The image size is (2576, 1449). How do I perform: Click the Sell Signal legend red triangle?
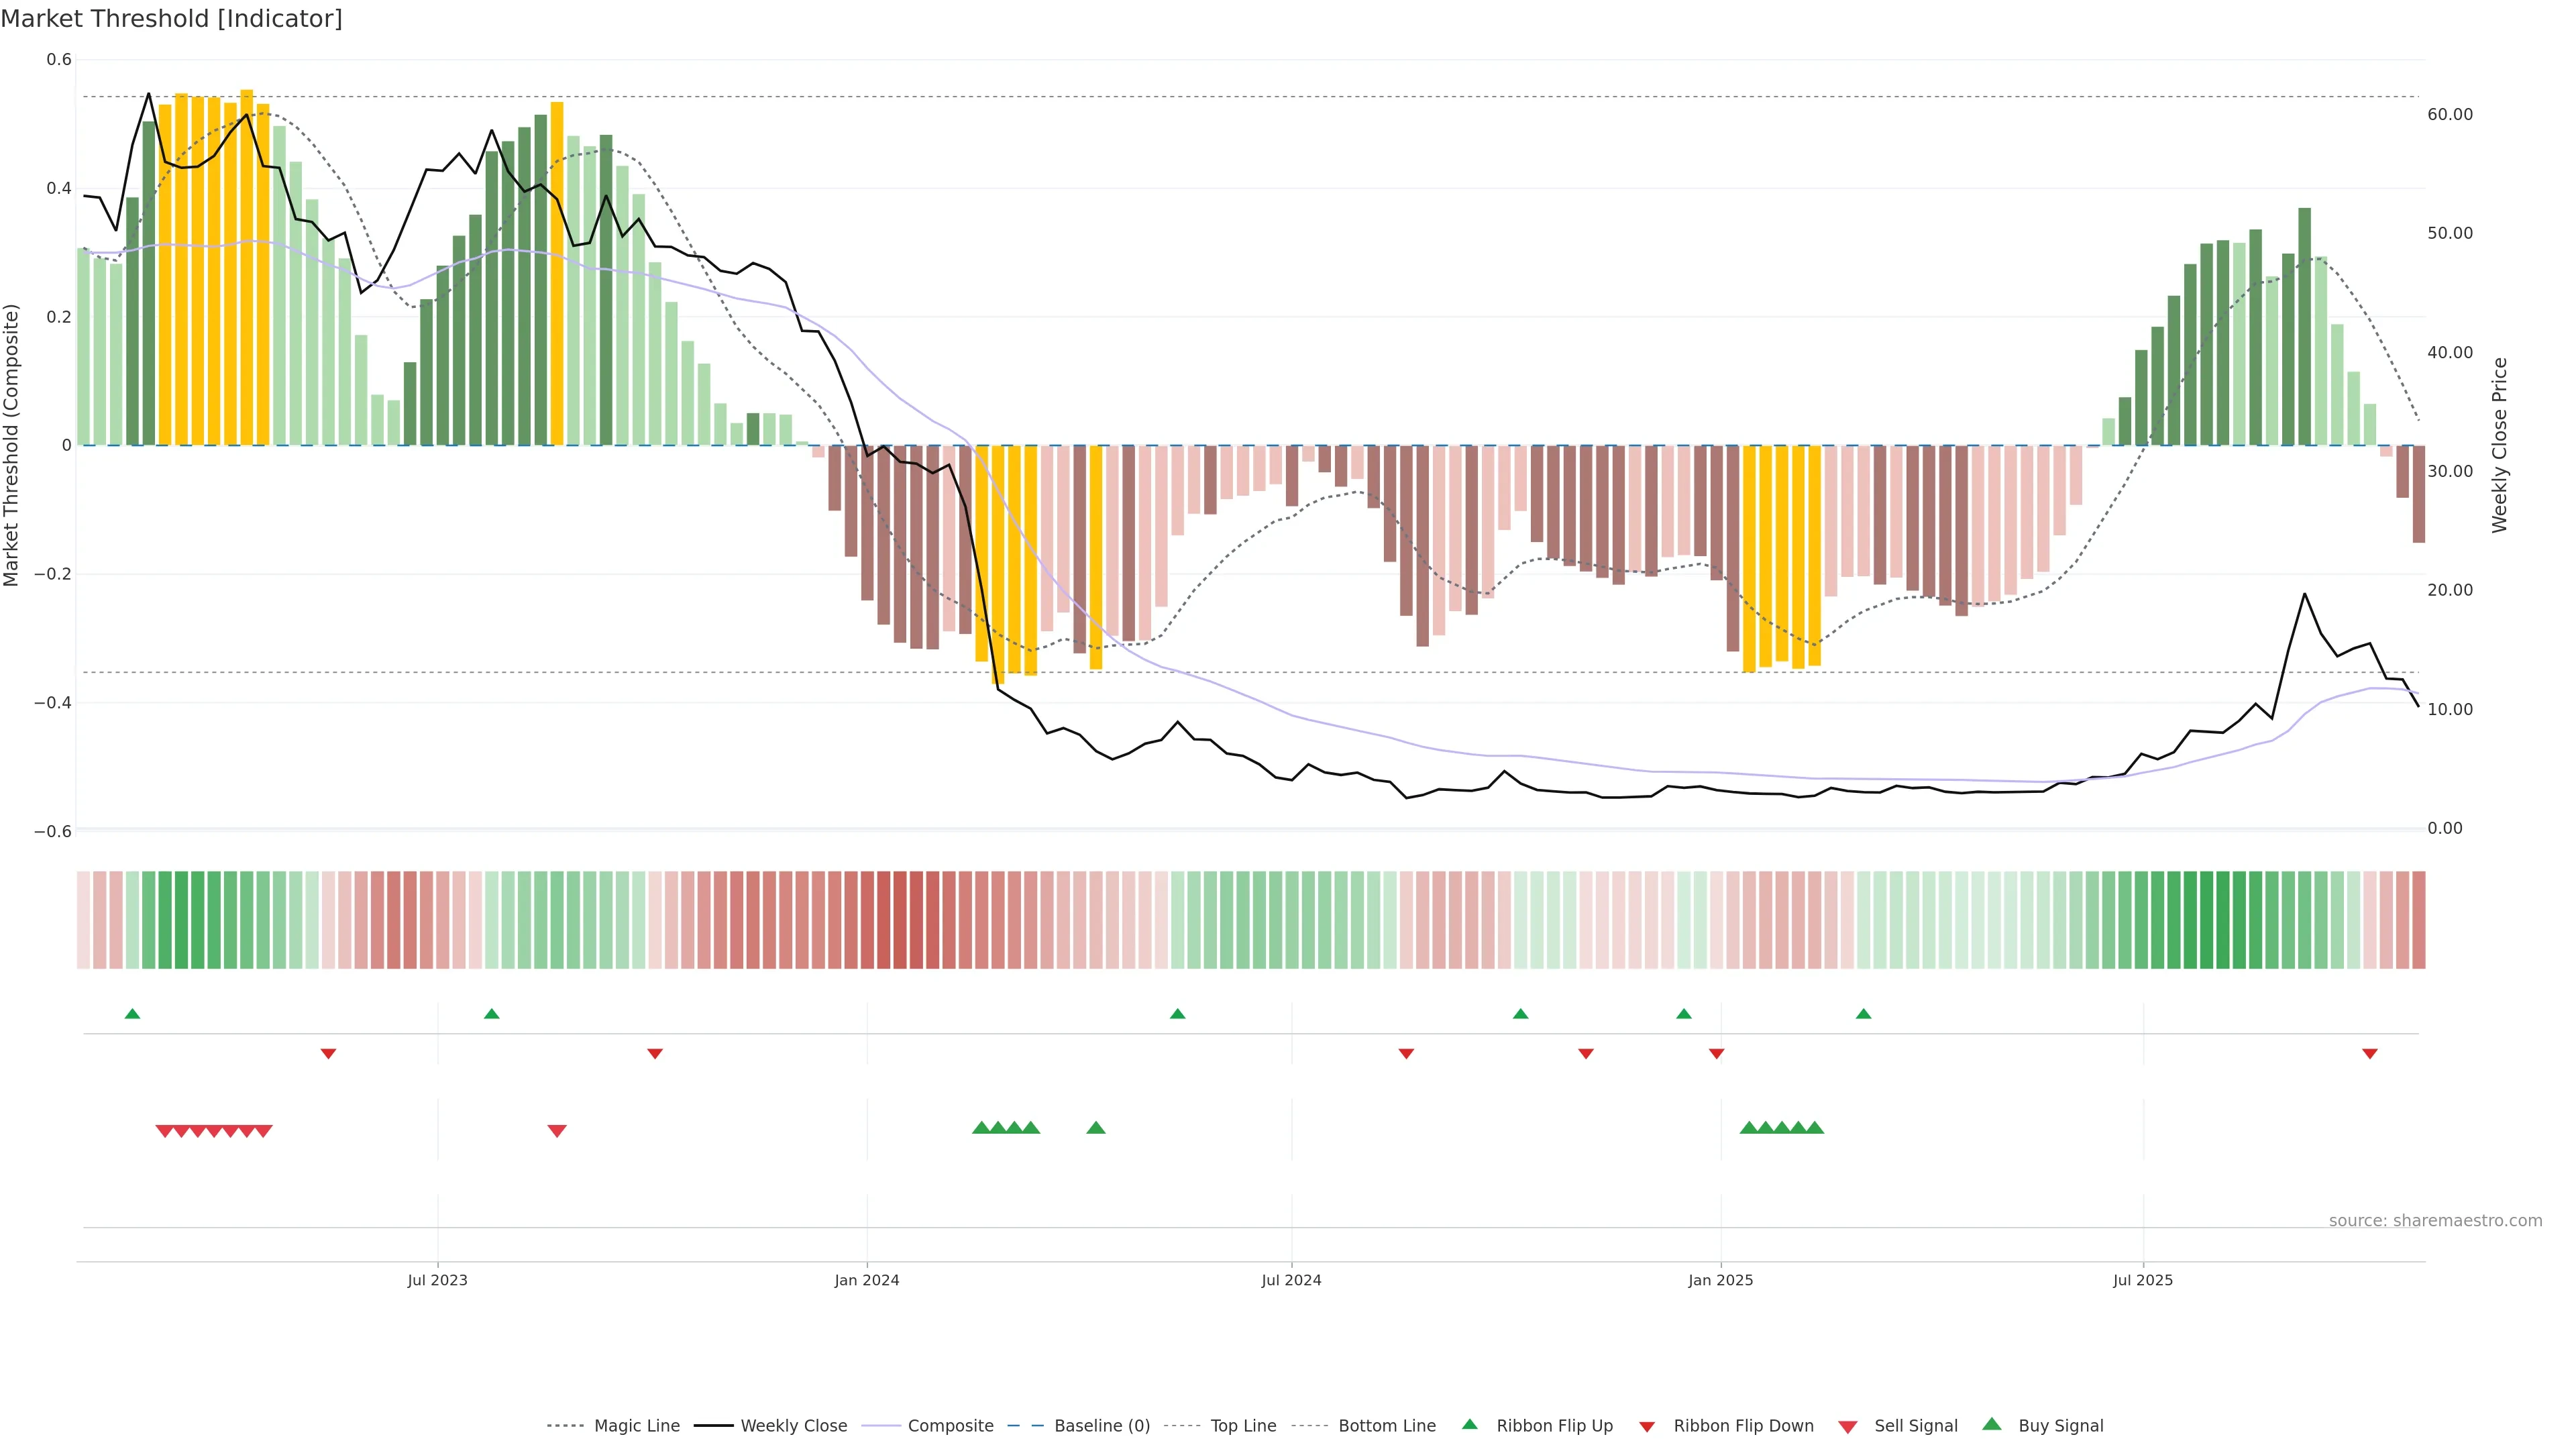(1848, 1427)
